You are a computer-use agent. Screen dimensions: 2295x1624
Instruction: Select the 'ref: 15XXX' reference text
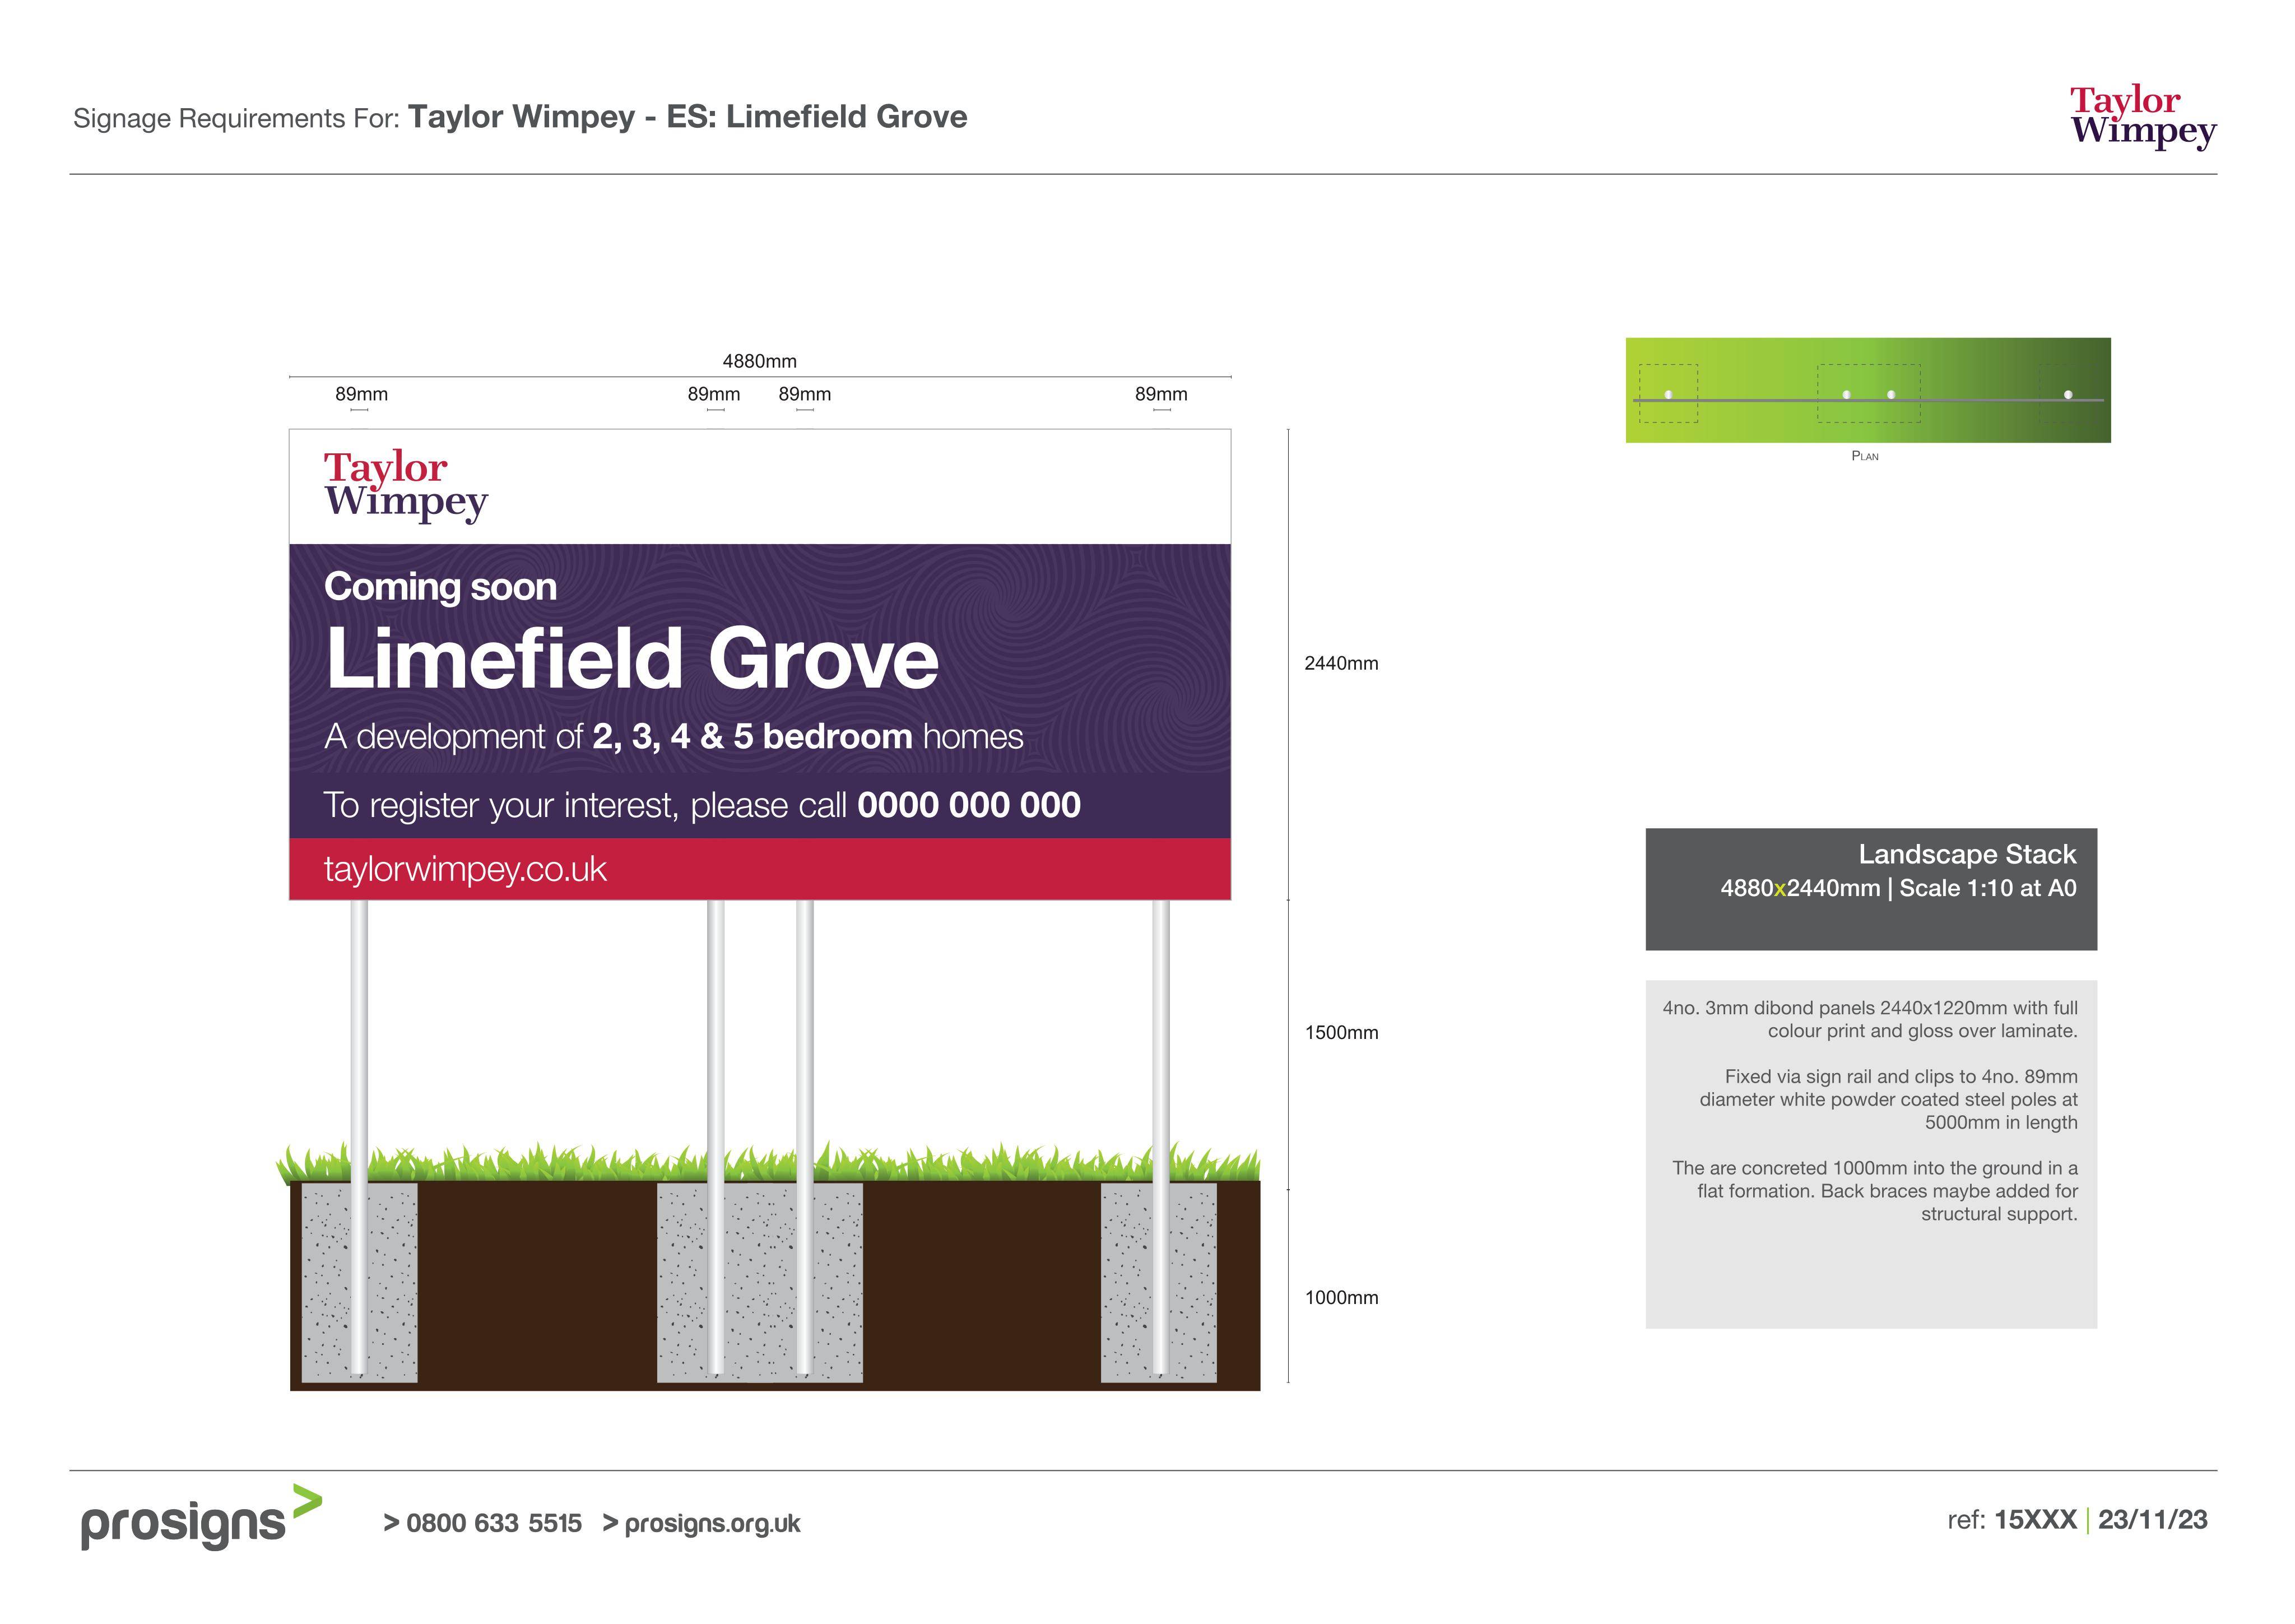tap(2011, 1520)
